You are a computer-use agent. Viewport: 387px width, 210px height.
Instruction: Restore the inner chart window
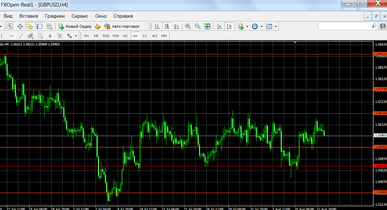[376, 16]
